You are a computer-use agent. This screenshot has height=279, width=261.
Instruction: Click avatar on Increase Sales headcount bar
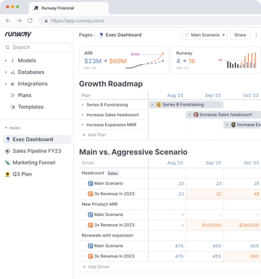pos(196,115)
